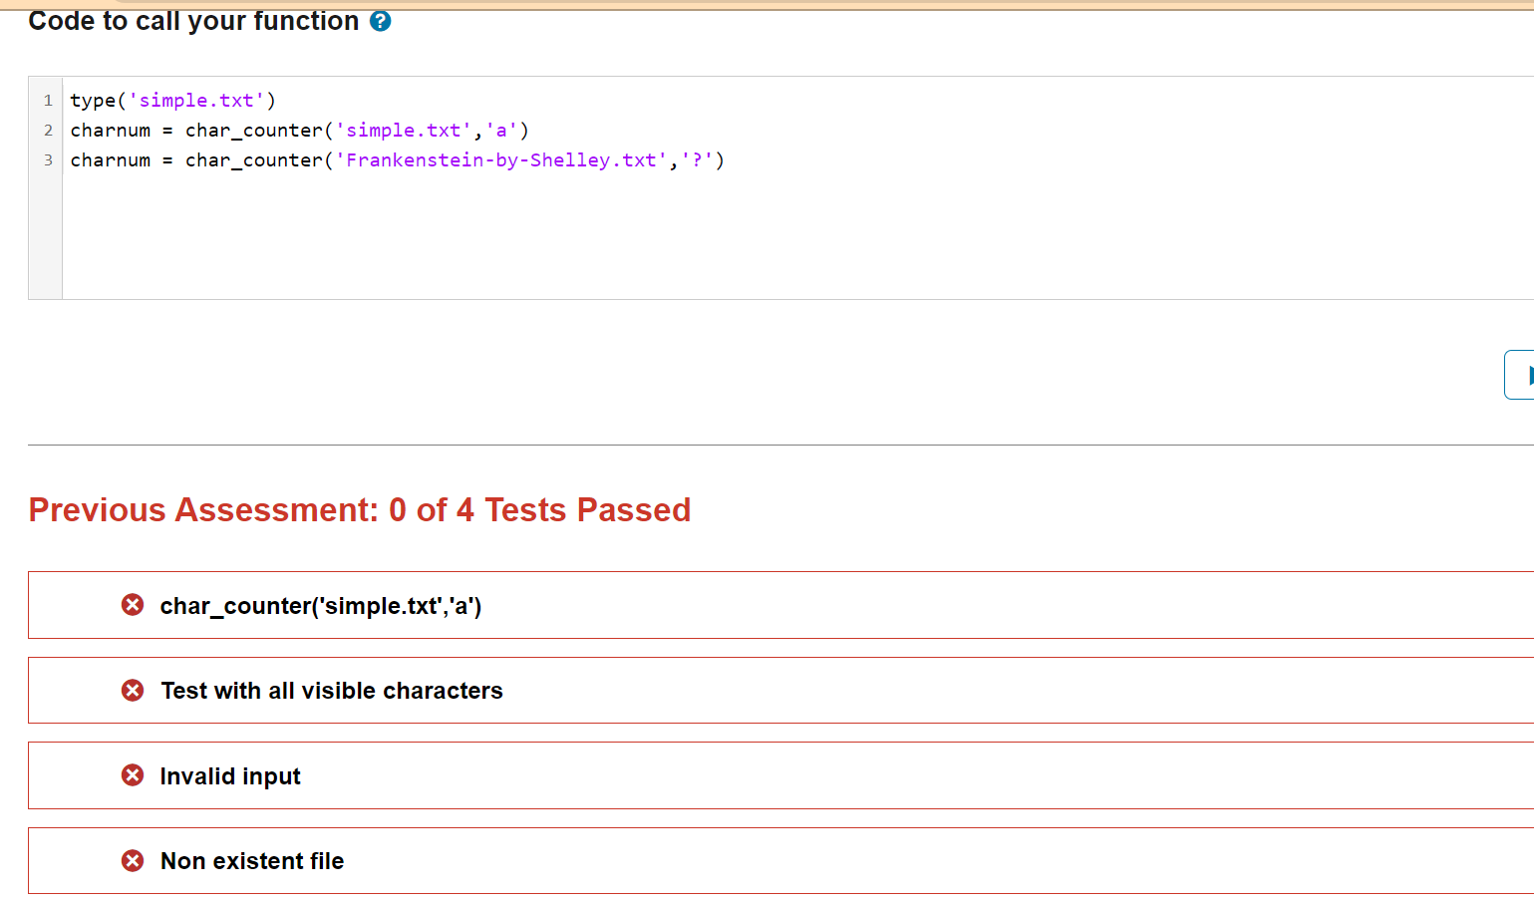Click the Run button at the right edge
The height and width of the screenshot is (905, 1534).
pos(1523,374)
